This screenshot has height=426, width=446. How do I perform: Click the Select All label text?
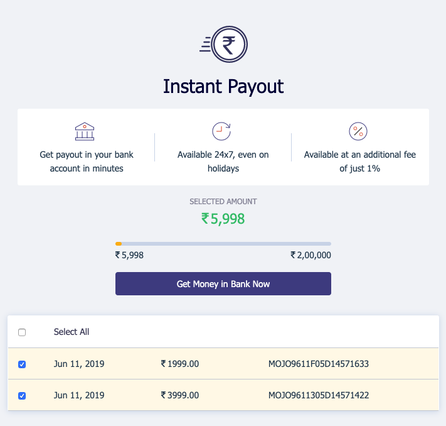72,332
